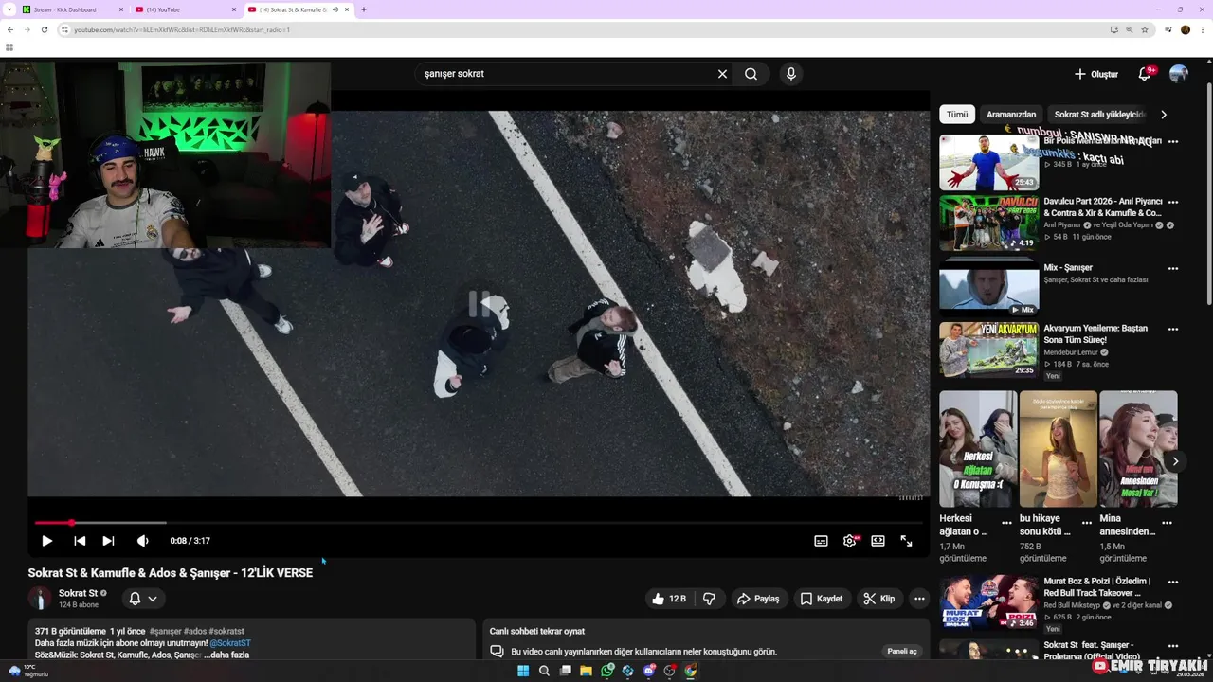Open more actions menu beside Klip
Viewport: 1213px width, 682px height.
tap(918, 599)
